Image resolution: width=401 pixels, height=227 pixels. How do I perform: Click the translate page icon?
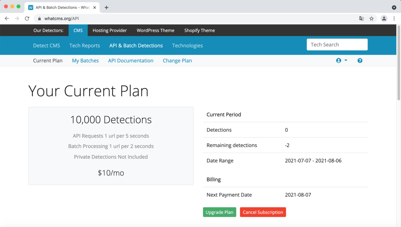(361, 19)
